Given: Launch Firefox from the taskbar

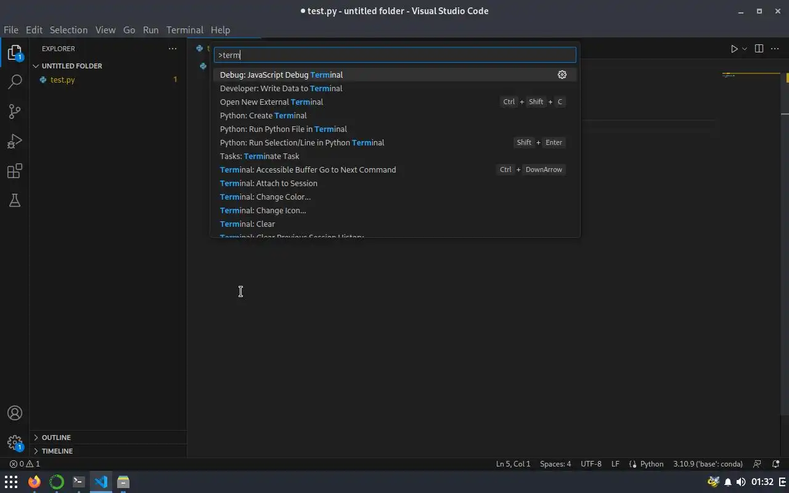Looking at the screenshot, I should (x=35, y=482).
